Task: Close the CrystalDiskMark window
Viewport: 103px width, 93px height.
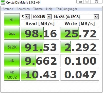Action: click(x=96, y=2)
